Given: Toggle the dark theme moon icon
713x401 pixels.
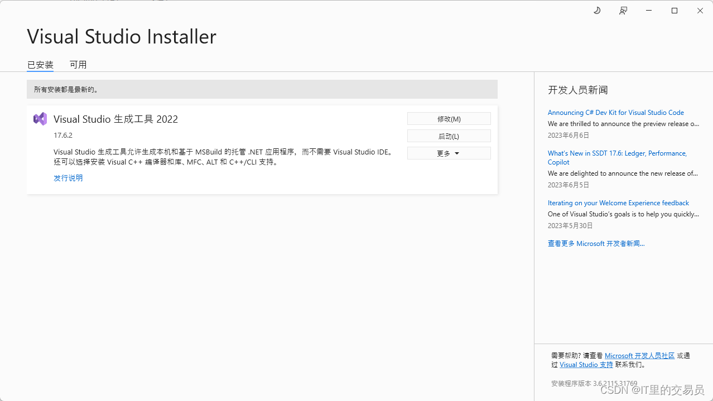Looking at the screenshot, I should (x=597, y=11).
